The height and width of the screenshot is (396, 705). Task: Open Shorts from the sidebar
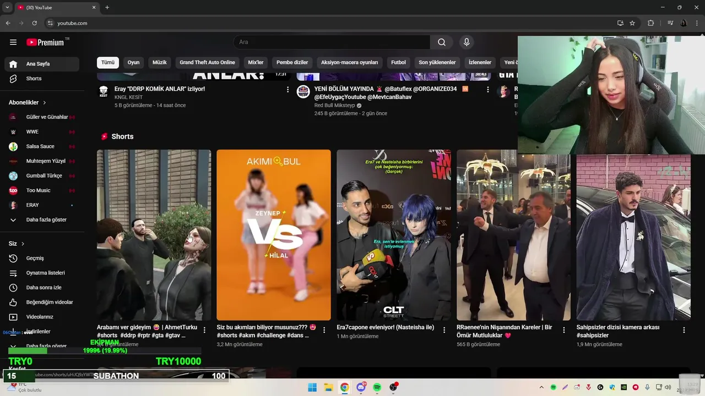[42, 79]
